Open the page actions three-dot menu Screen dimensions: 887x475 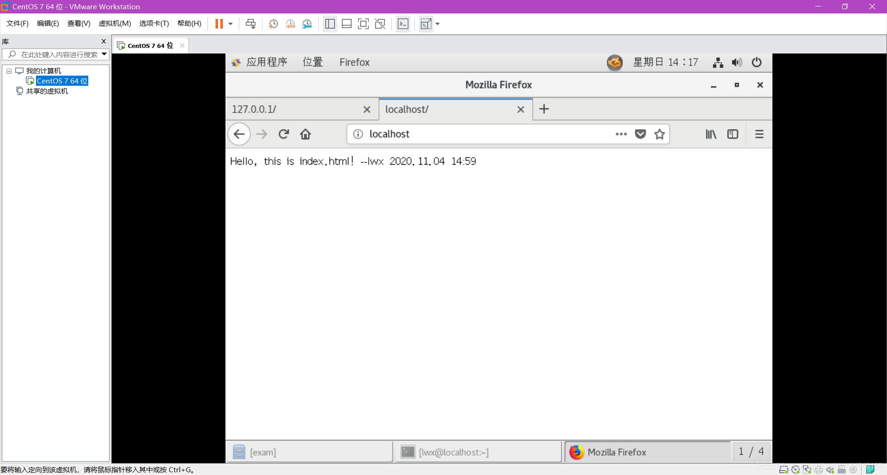click(621, 134)
